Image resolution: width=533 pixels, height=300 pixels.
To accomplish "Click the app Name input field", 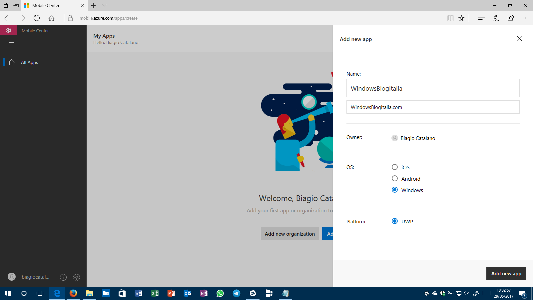I will click(x=433, y=88).
